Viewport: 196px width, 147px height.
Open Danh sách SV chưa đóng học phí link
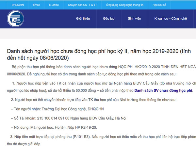click(163, 90)
